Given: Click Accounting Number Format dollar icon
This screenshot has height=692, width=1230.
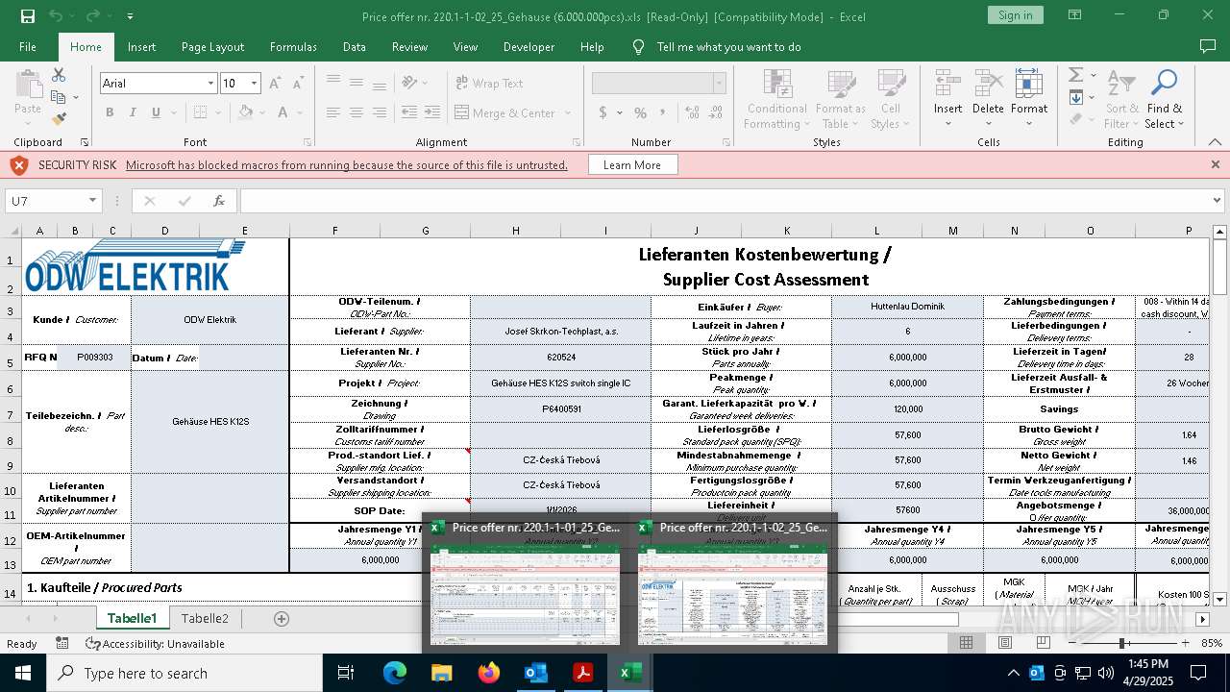Looking at the screenshot, I should [603, 112].
